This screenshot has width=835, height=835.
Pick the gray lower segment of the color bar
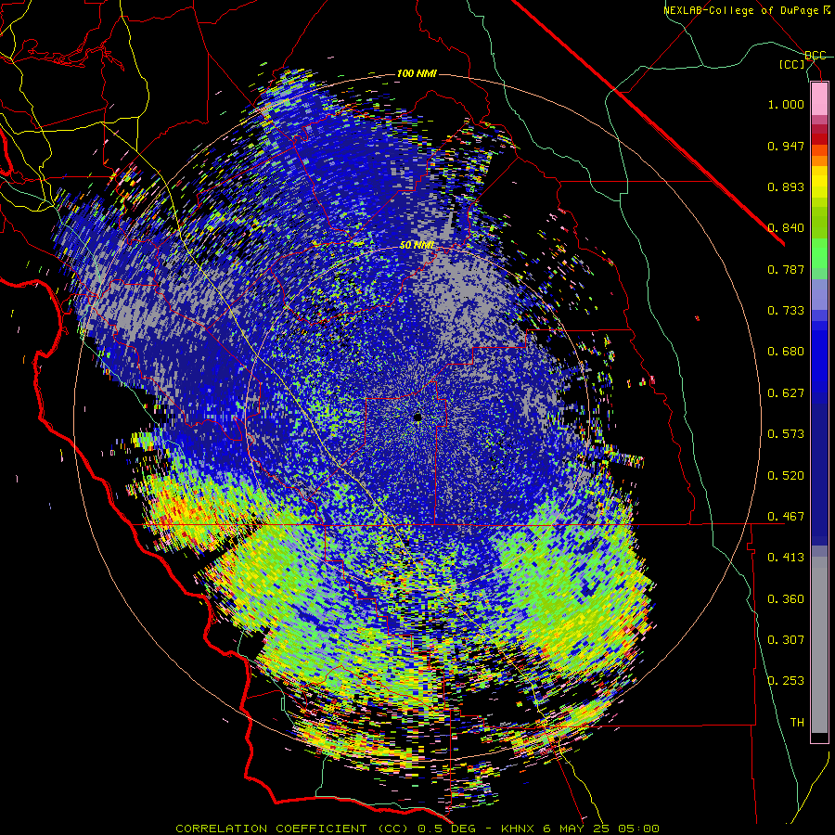click(x=819, y=645)
